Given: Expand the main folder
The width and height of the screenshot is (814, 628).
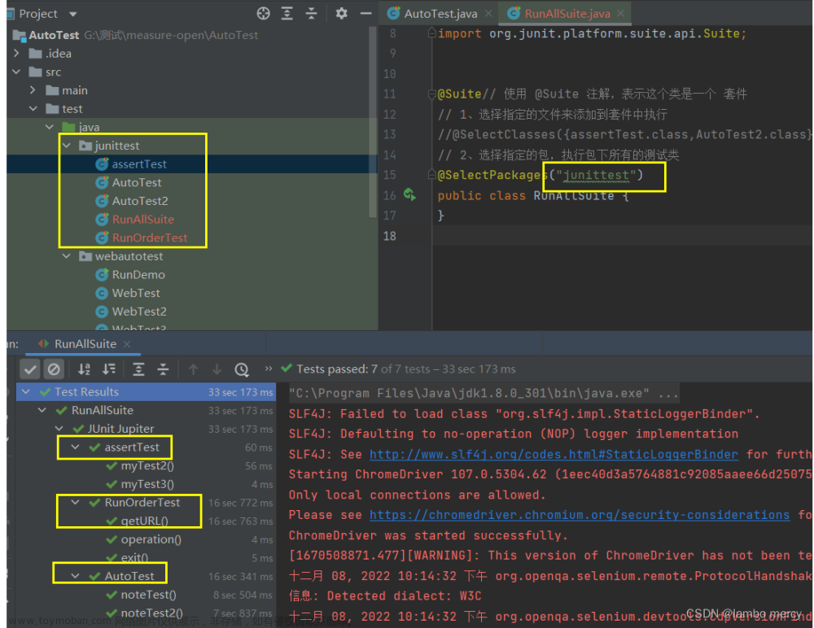Looking at the screenshot, I should tap(33, 90).
